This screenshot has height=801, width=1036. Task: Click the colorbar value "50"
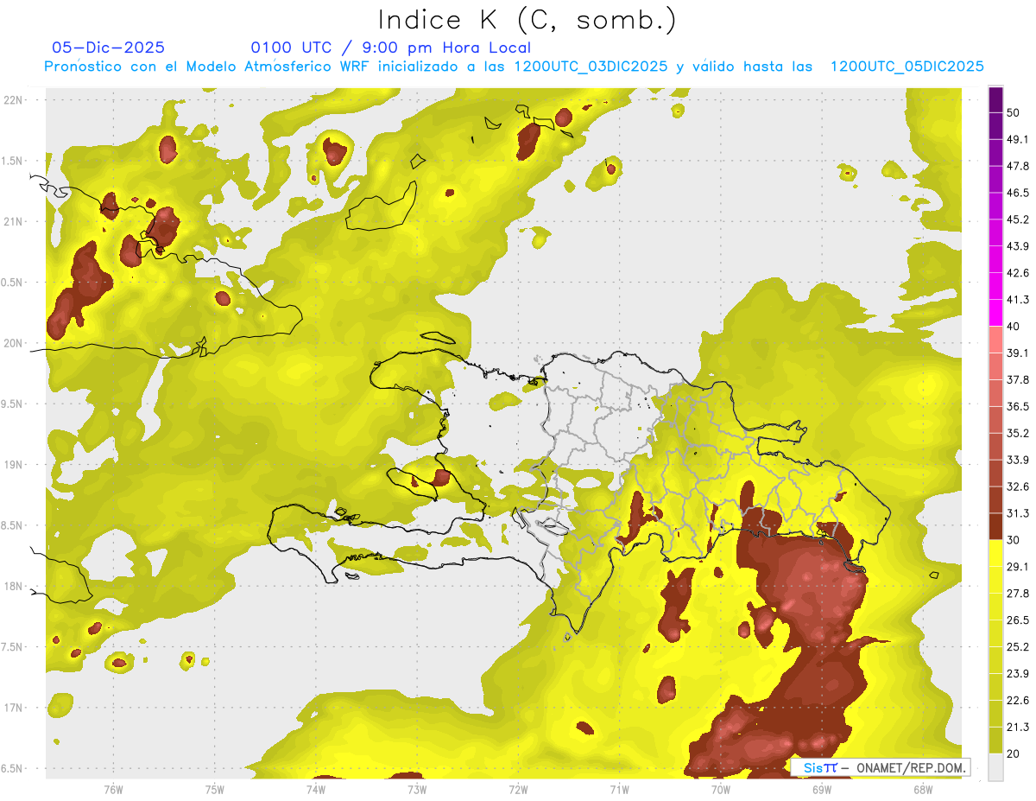pyautogui.click(x=1015, y=112)
